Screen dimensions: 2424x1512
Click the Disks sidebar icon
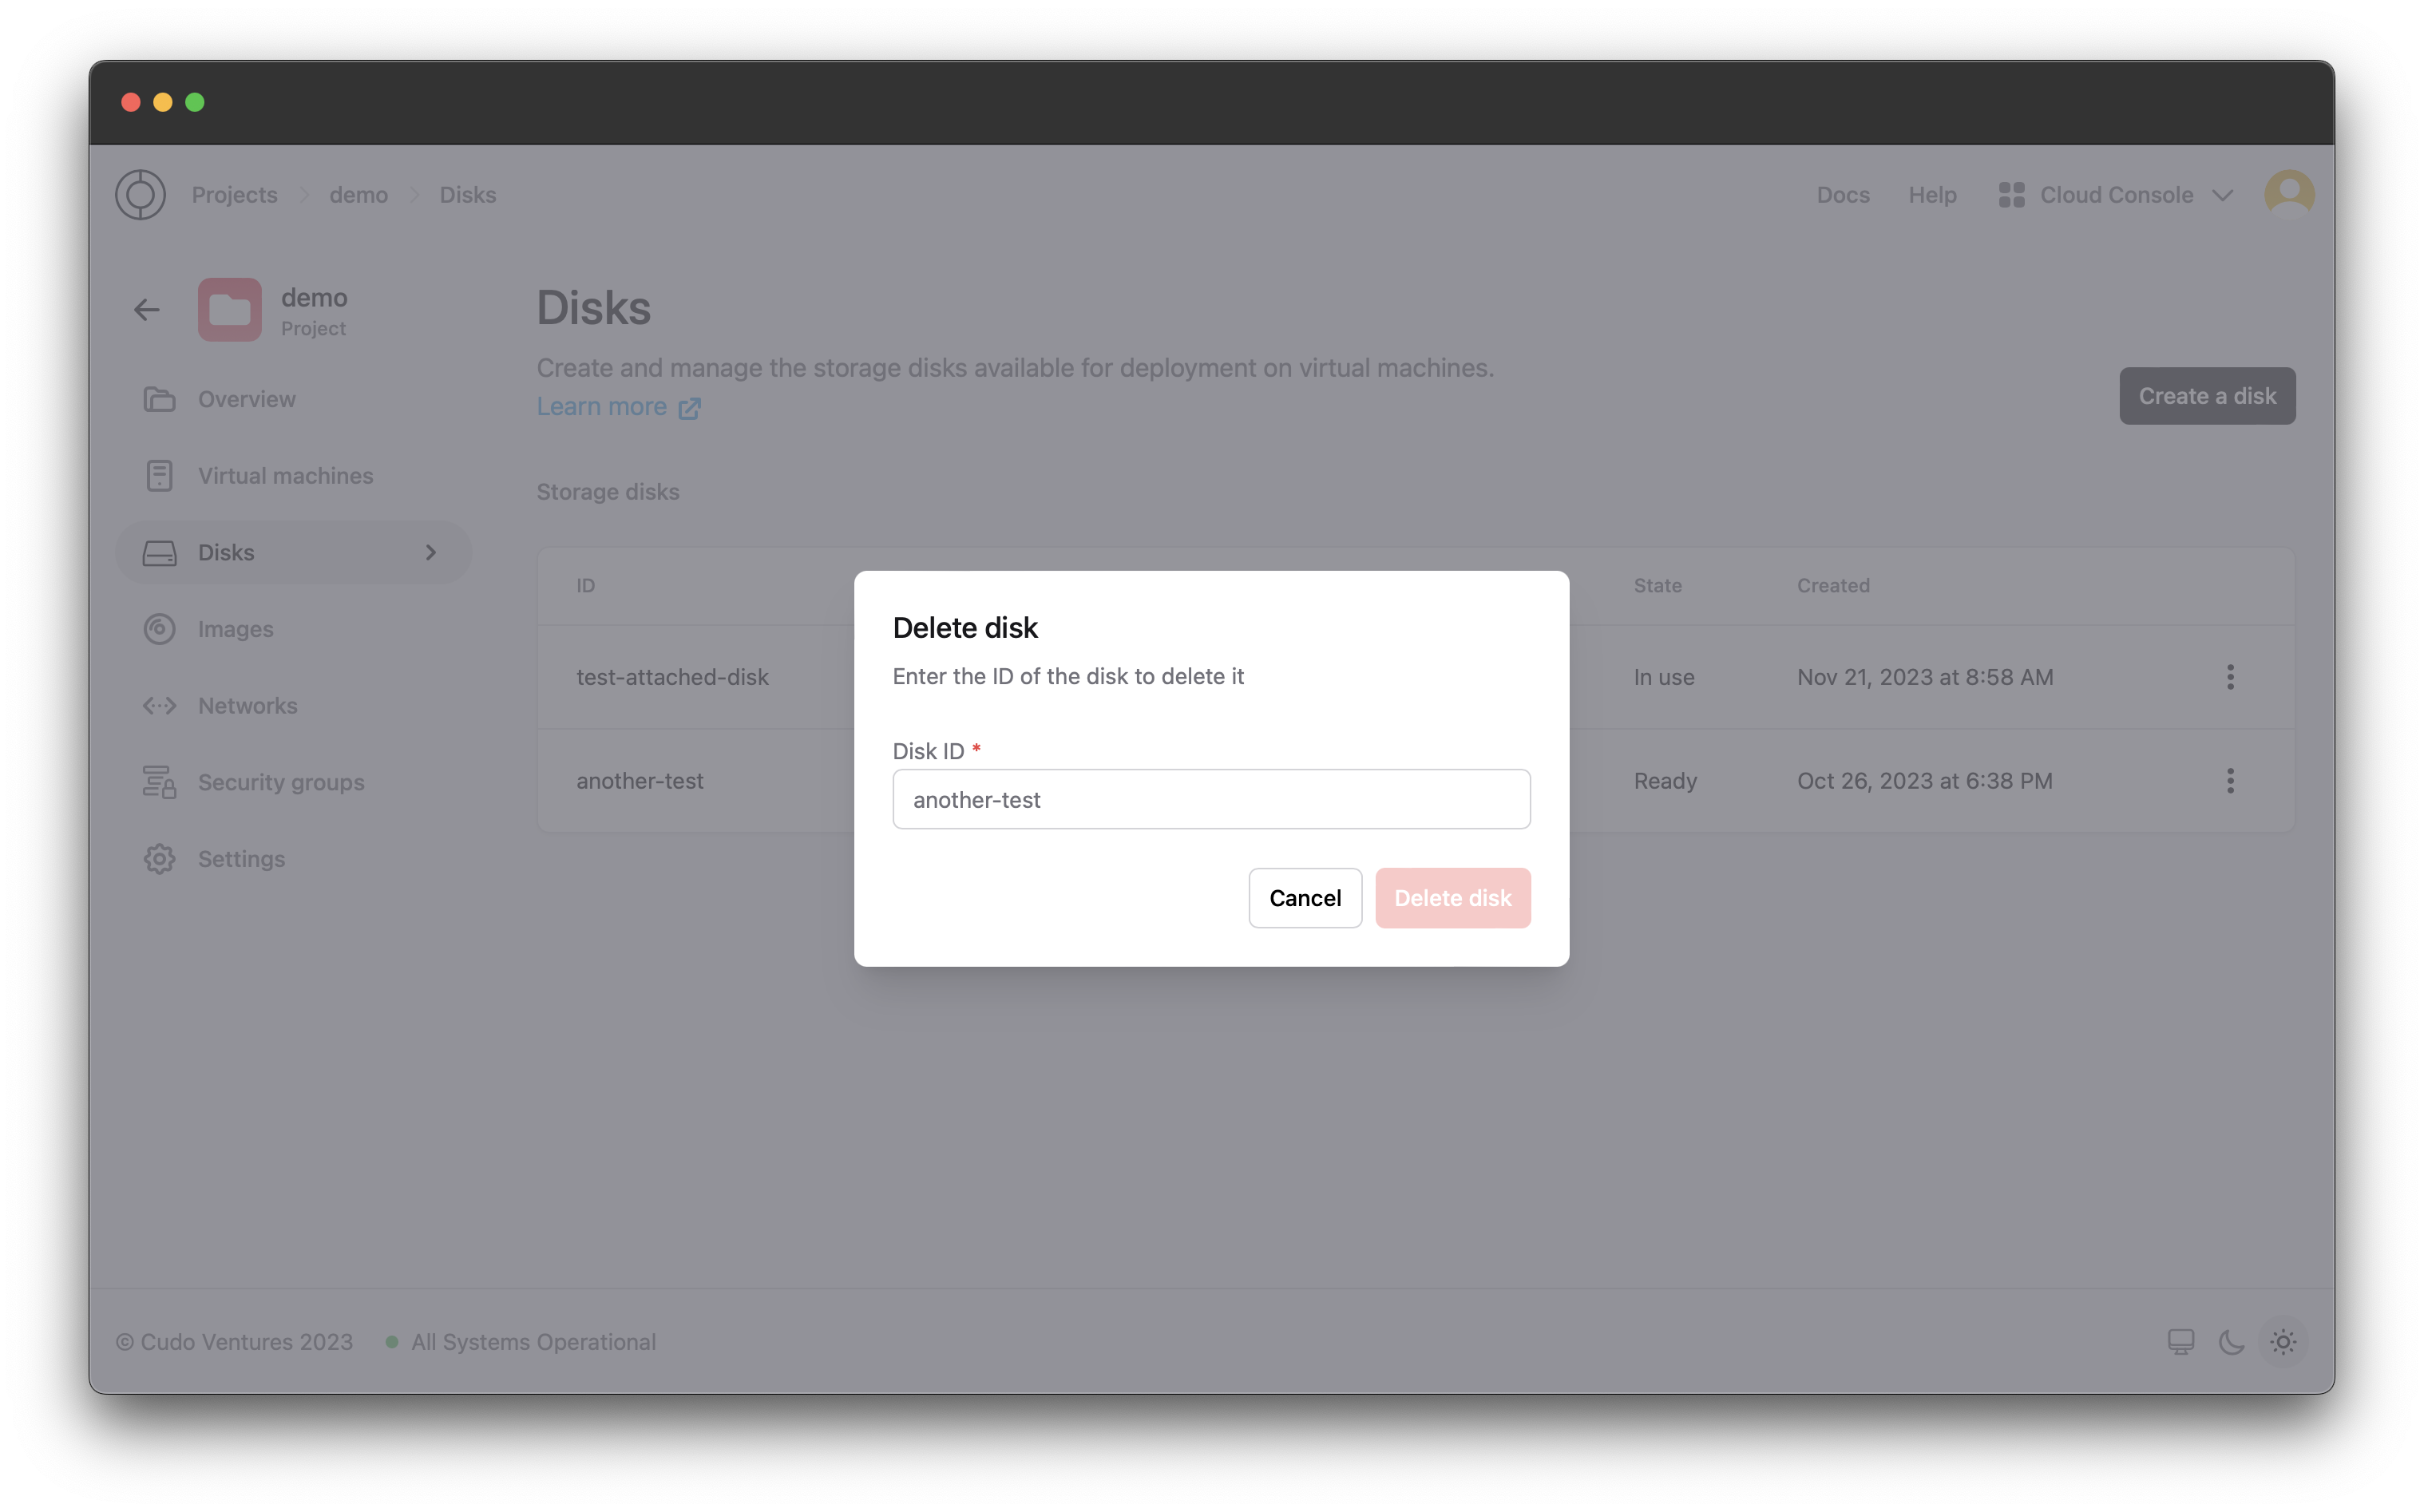click(x=158, y=551)
